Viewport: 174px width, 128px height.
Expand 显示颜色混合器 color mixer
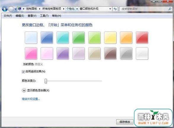(24, 90)
